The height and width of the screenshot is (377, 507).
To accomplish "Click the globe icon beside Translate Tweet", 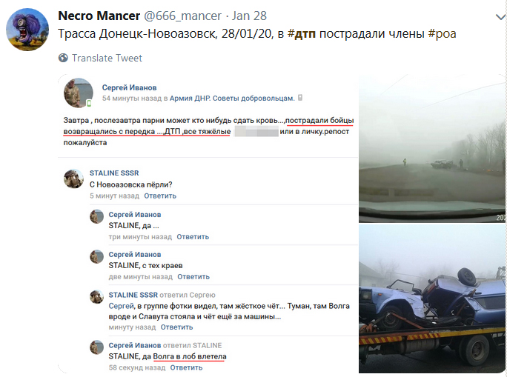I will pos(63,58).
